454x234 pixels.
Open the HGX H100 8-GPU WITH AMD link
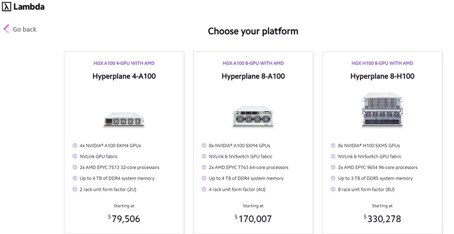click(382, 63)
